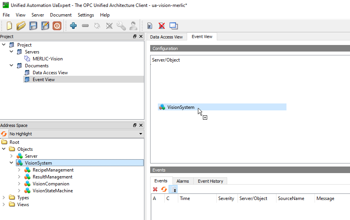
Task: Expand the RecipeManagement node
Action: [x=19, y=170]
